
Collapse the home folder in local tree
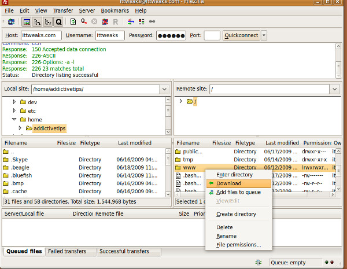coord(14,119)
